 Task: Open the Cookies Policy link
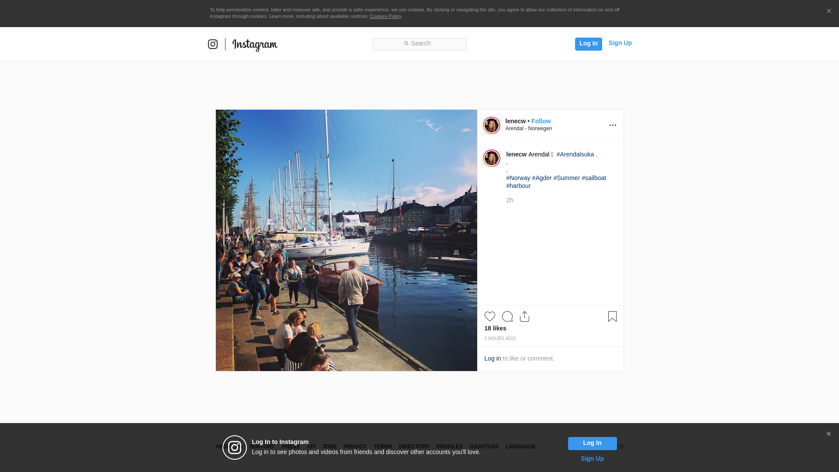tap(385, 16)
